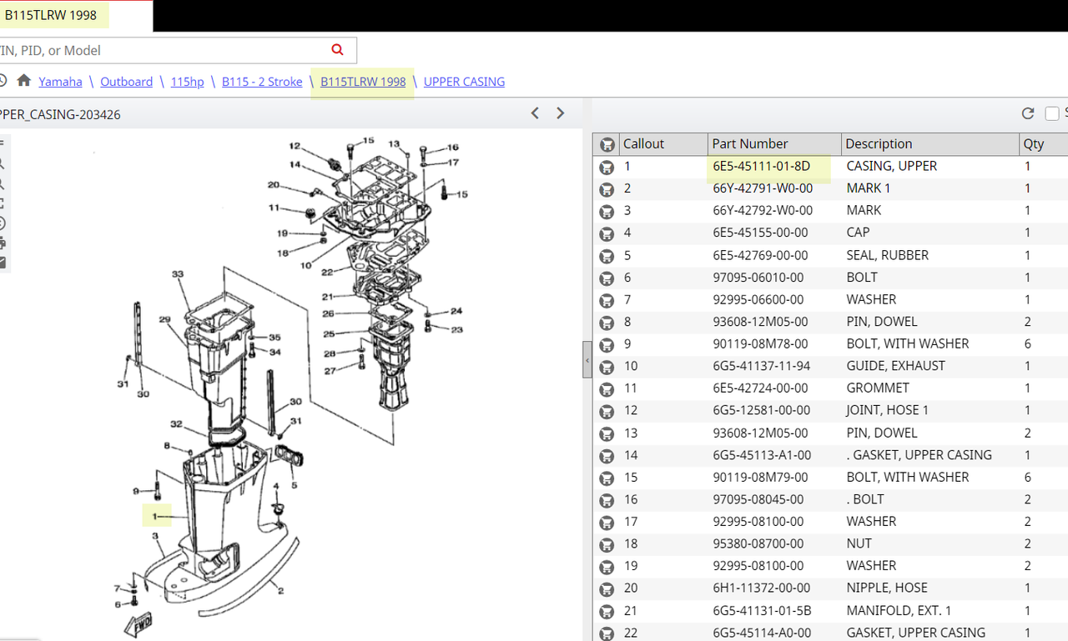1068x641 pixels.
Task: Select part number 93608-12M05-00 in callout 8
Action: (760, 322)
